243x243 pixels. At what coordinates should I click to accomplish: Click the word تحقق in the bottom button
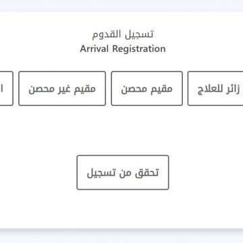pos(147,173)
